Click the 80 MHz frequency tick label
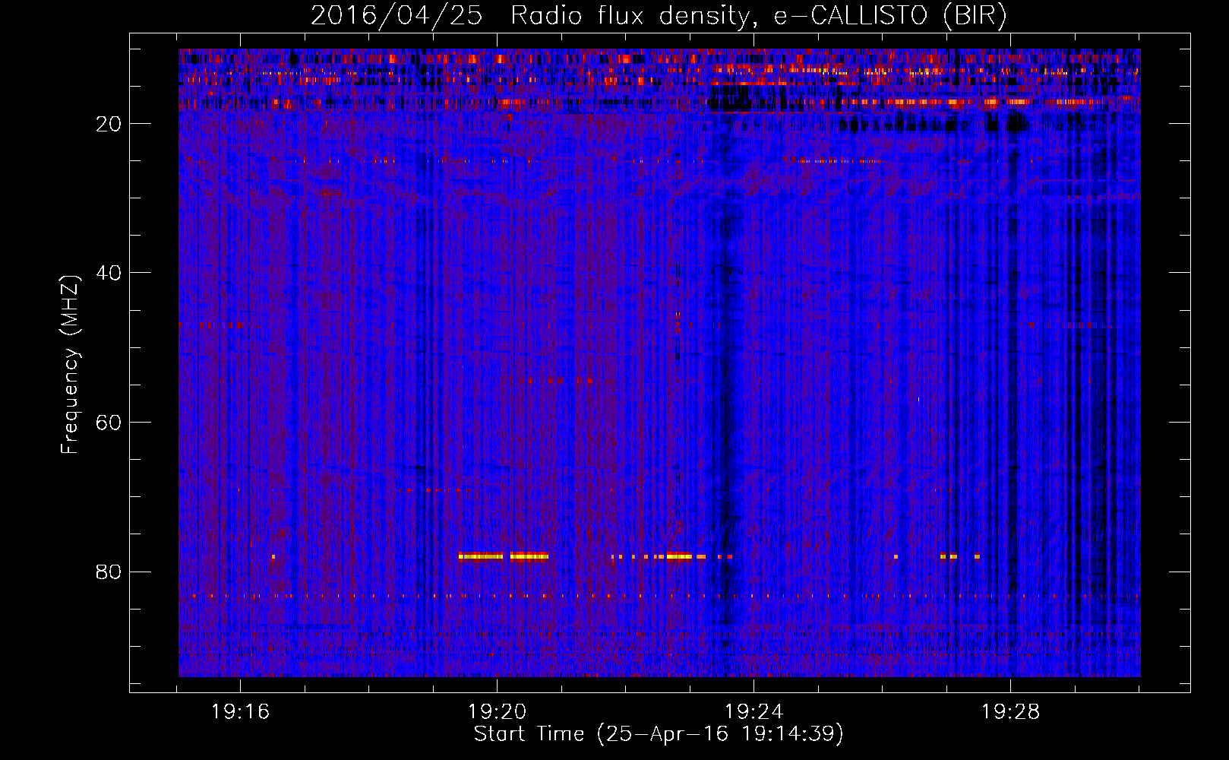This screenshot has width=1229, height=760. [109, 572]
